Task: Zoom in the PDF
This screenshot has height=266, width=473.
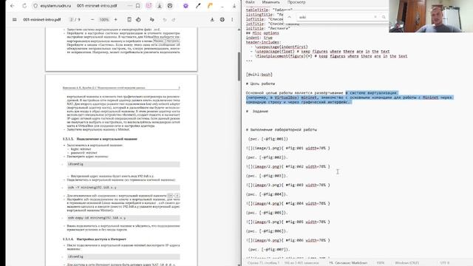Action: point(115,20)
